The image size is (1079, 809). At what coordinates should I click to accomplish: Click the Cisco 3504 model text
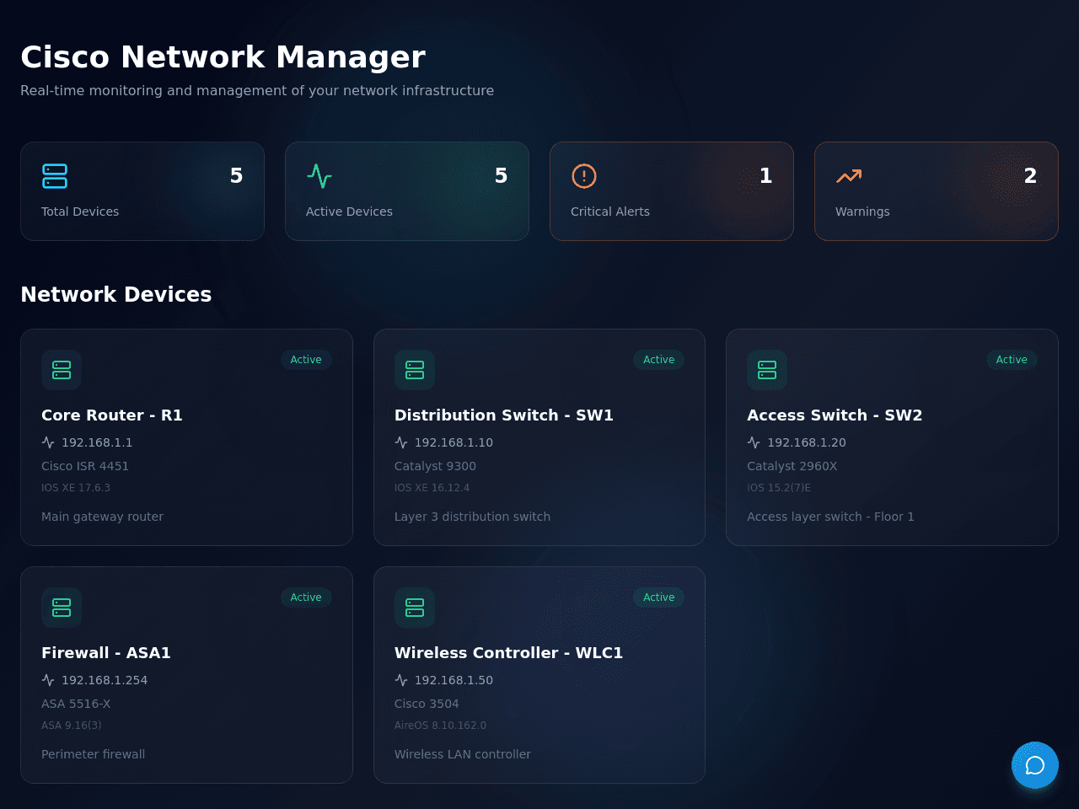tap(427, 704)
